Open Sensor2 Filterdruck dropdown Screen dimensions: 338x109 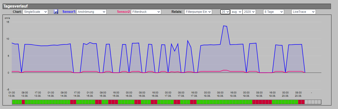146,12
